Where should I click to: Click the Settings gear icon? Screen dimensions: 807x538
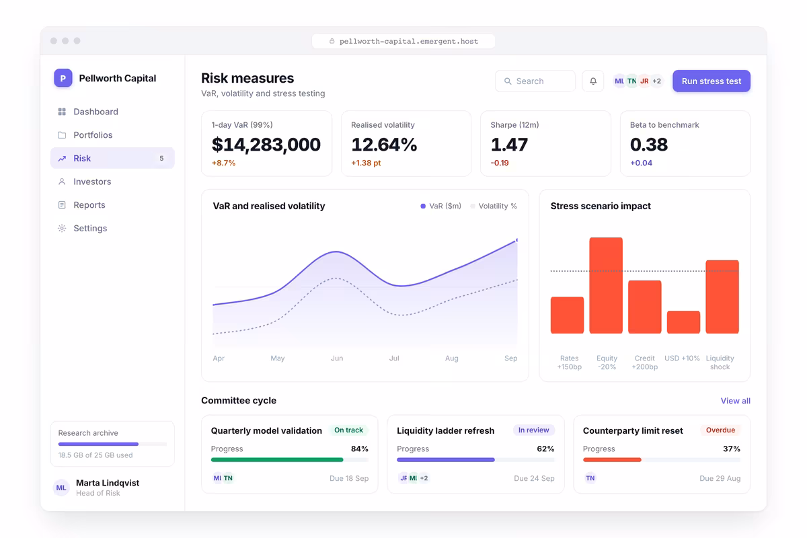(x=62, y=229)
